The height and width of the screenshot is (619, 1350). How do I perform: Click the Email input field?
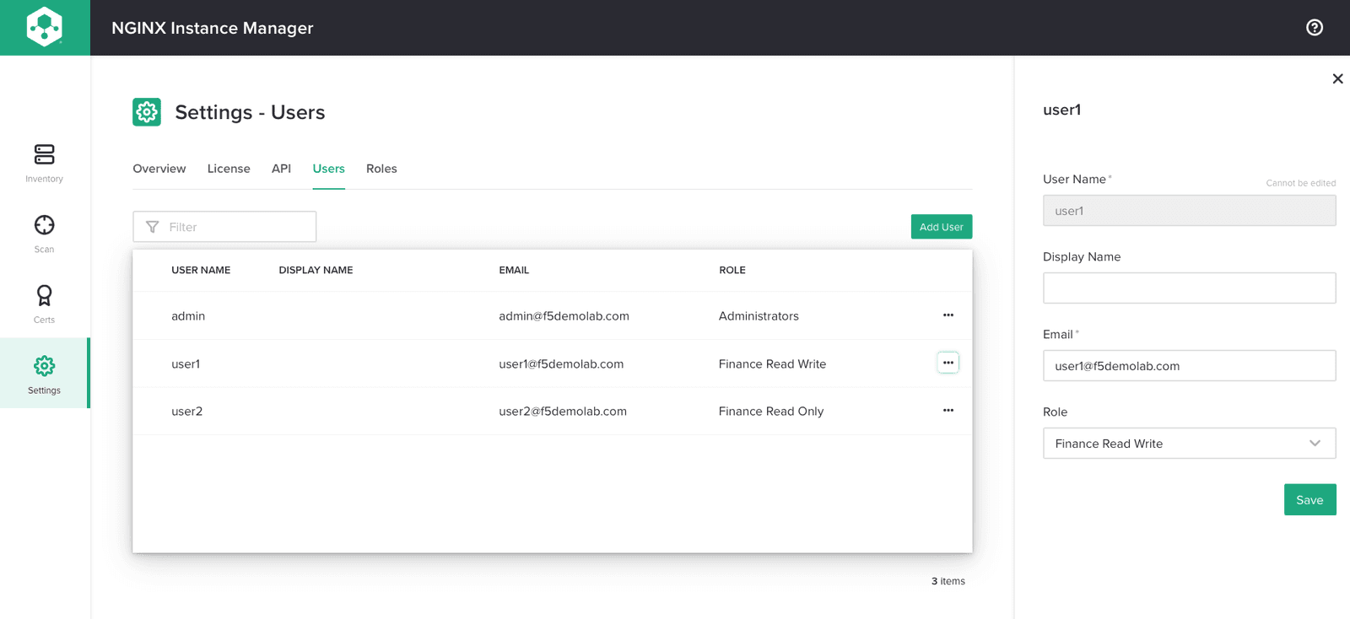(1188, 366)
